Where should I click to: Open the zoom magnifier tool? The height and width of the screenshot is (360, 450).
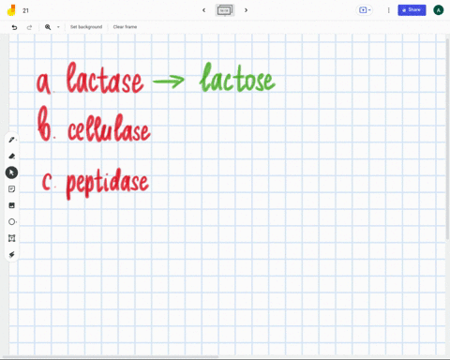(48, 27)
